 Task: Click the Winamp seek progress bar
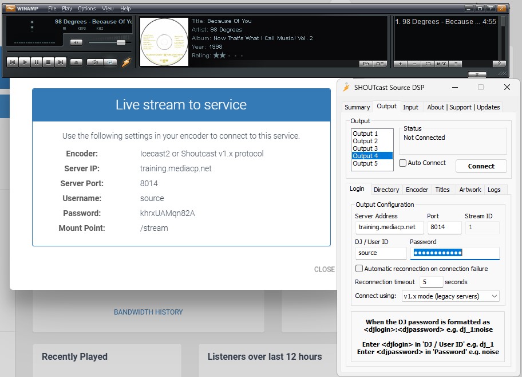click(69, 52)
